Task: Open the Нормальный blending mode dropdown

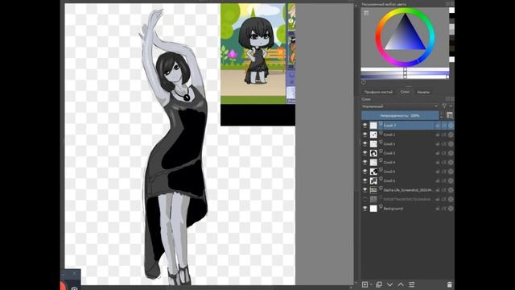Action: click(400, 106)
